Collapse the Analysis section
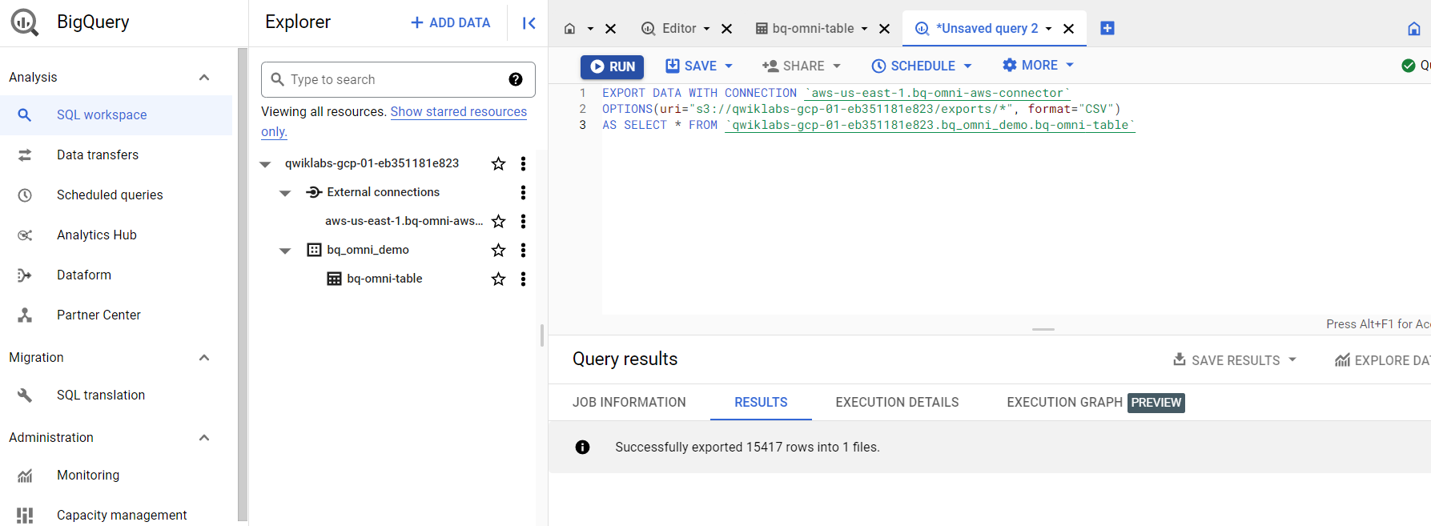This screenshot has height=526, width=1431. (204, 78)
